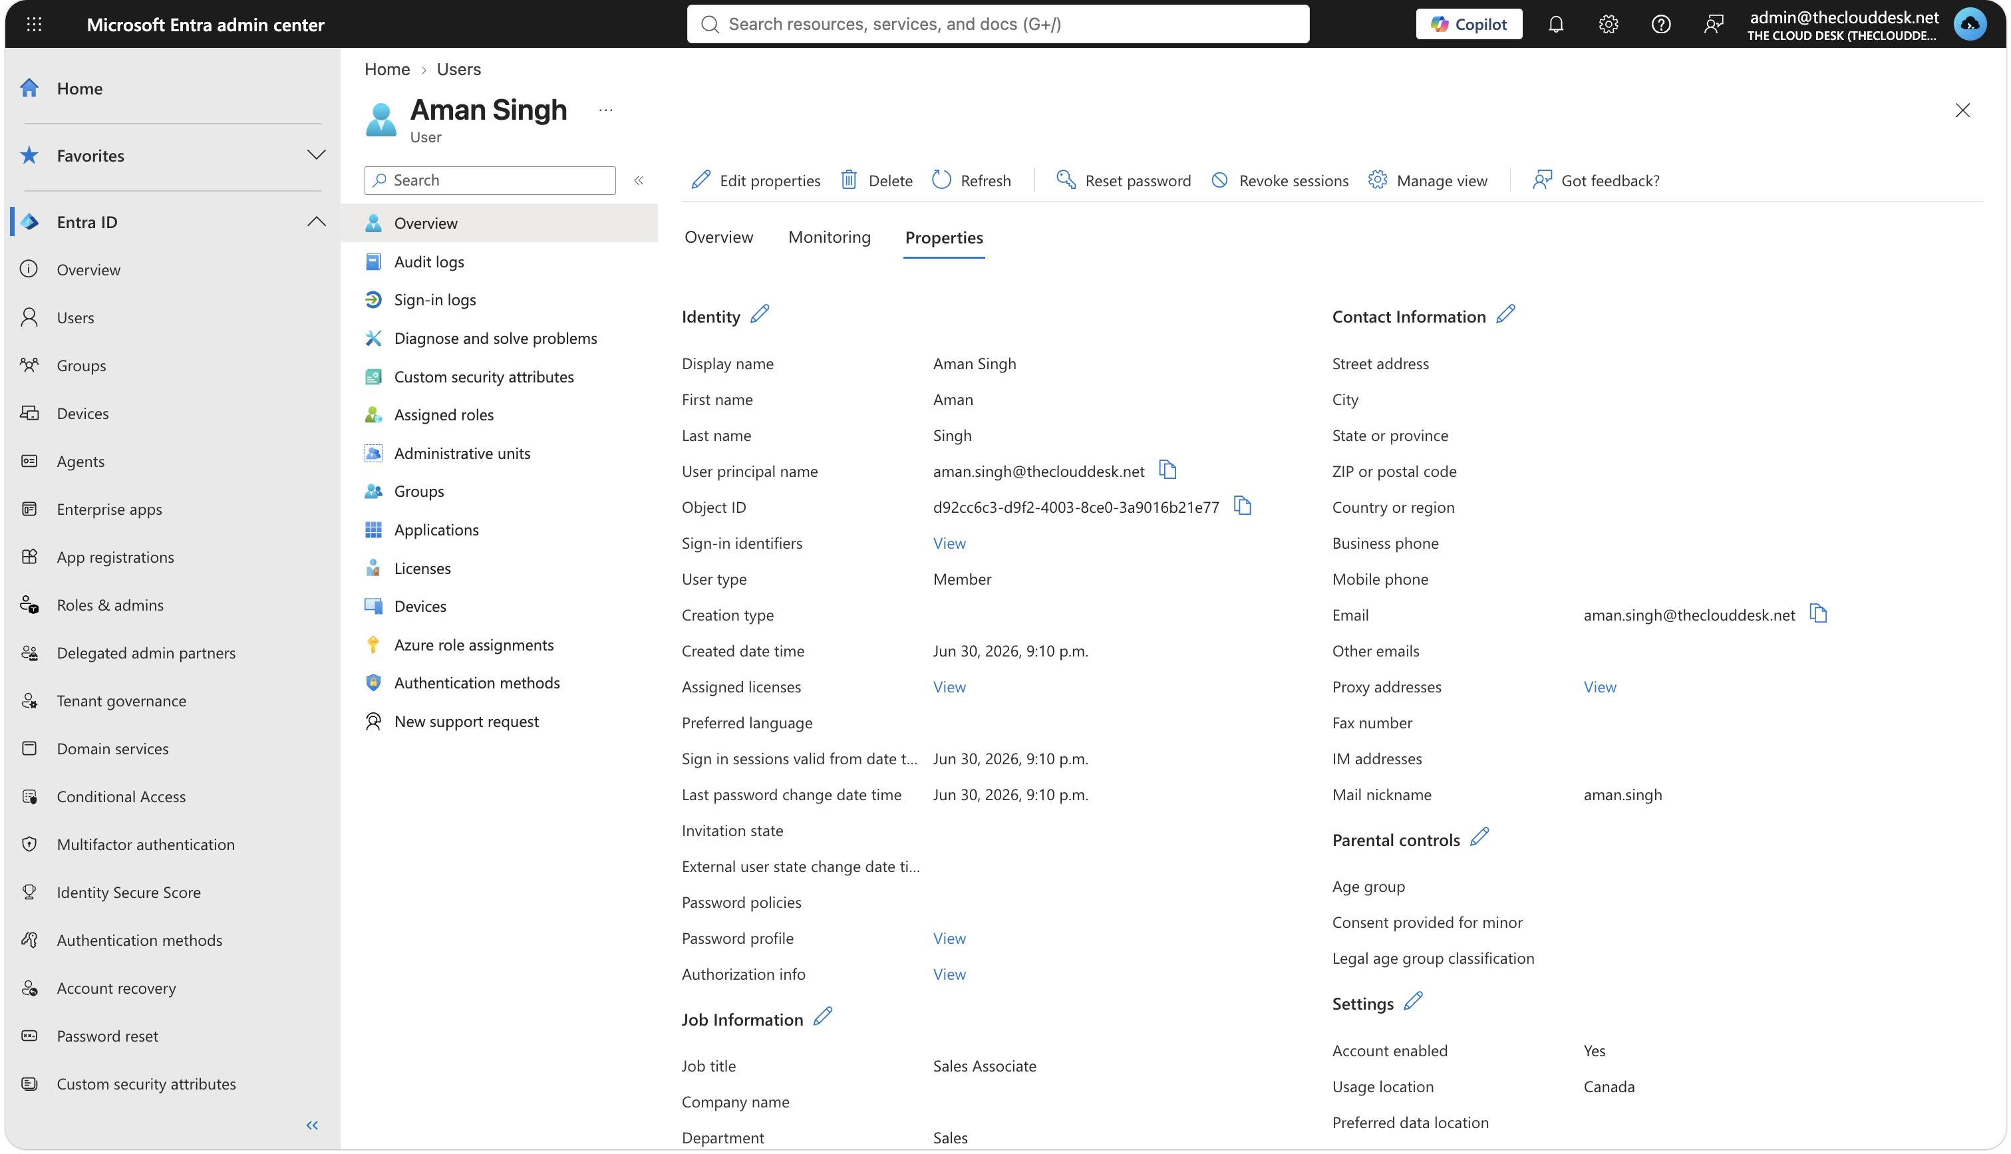Collapse the main left navigation

[x=312, y=1125]
